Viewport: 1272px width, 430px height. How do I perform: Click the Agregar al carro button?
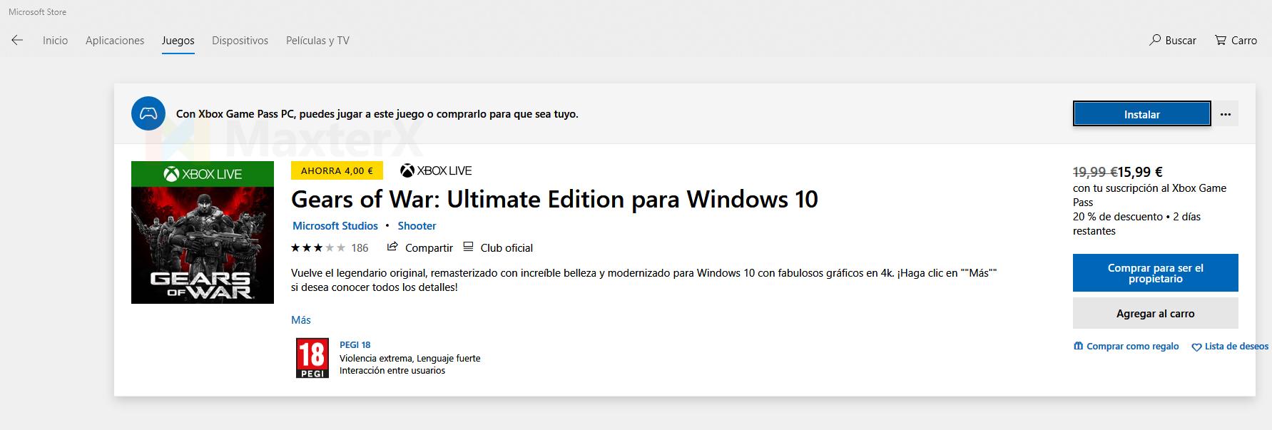(x=1155, y=314)
